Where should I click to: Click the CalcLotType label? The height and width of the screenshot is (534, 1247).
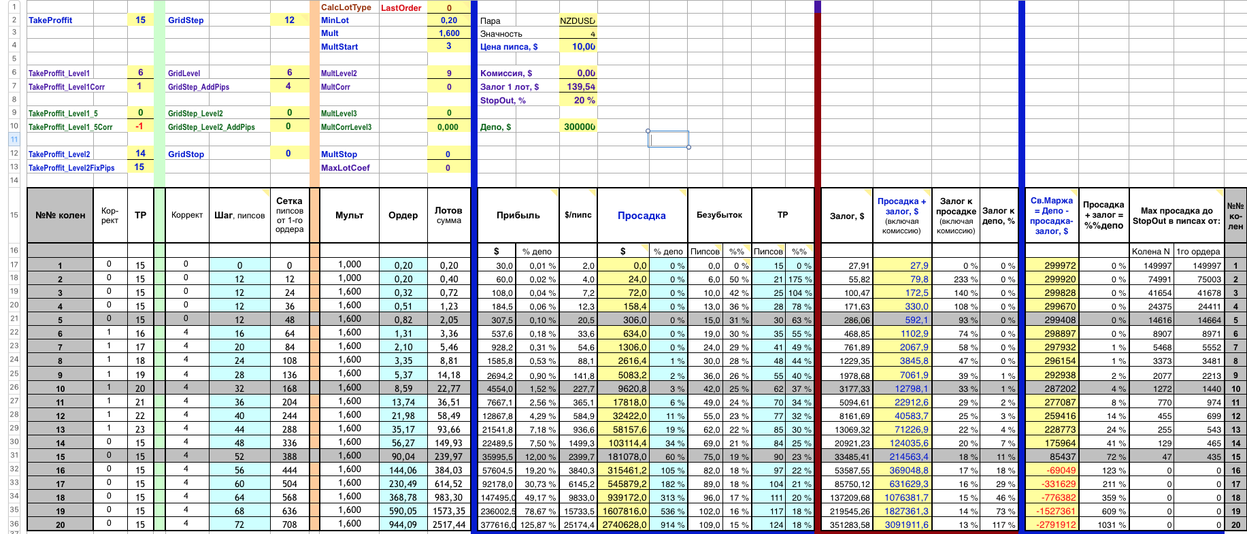tap(346, 7)
